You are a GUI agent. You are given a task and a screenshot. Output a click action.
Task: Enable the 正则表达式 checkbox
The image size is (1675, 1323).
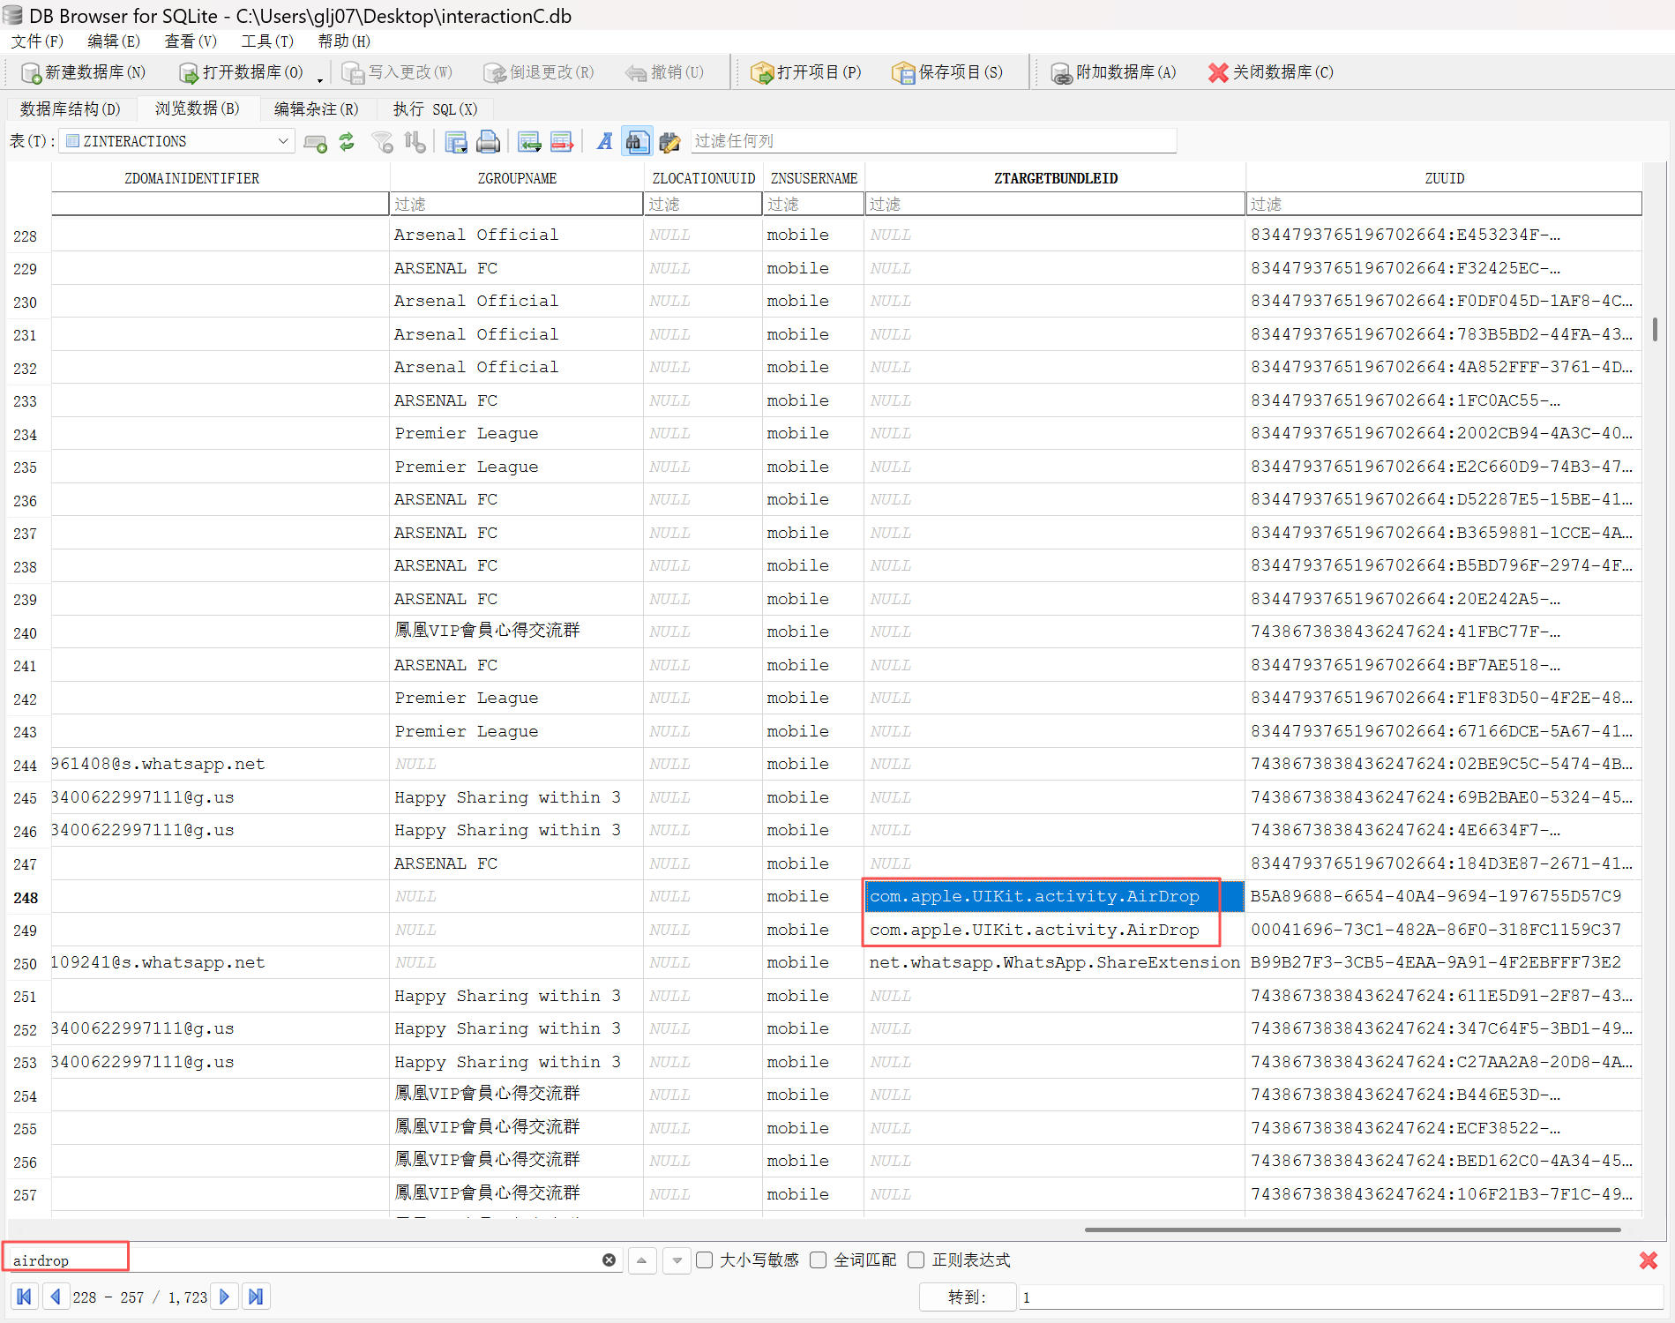[916, 1260]
